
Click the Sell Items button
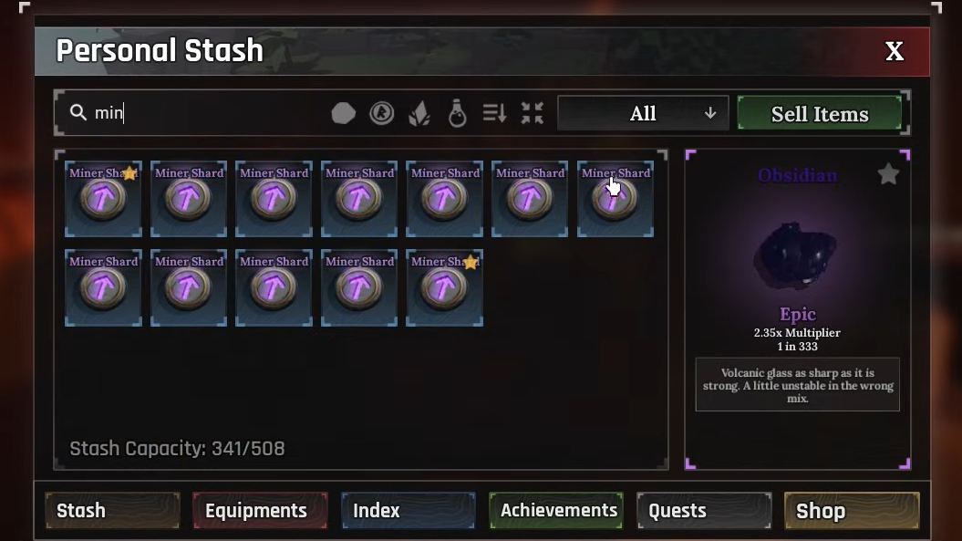click(x=820, y=114)
